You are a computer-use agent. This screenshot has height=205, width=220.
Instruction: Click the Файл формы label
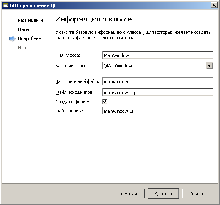tap(69, 111)
